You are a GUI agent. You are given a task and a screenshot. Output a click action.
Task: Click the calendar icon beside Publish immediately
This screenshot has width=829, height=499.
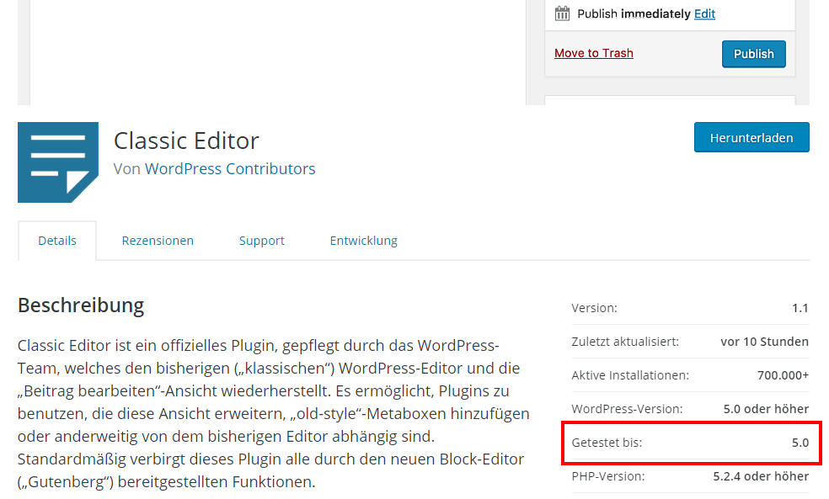(x=562, y=13)
